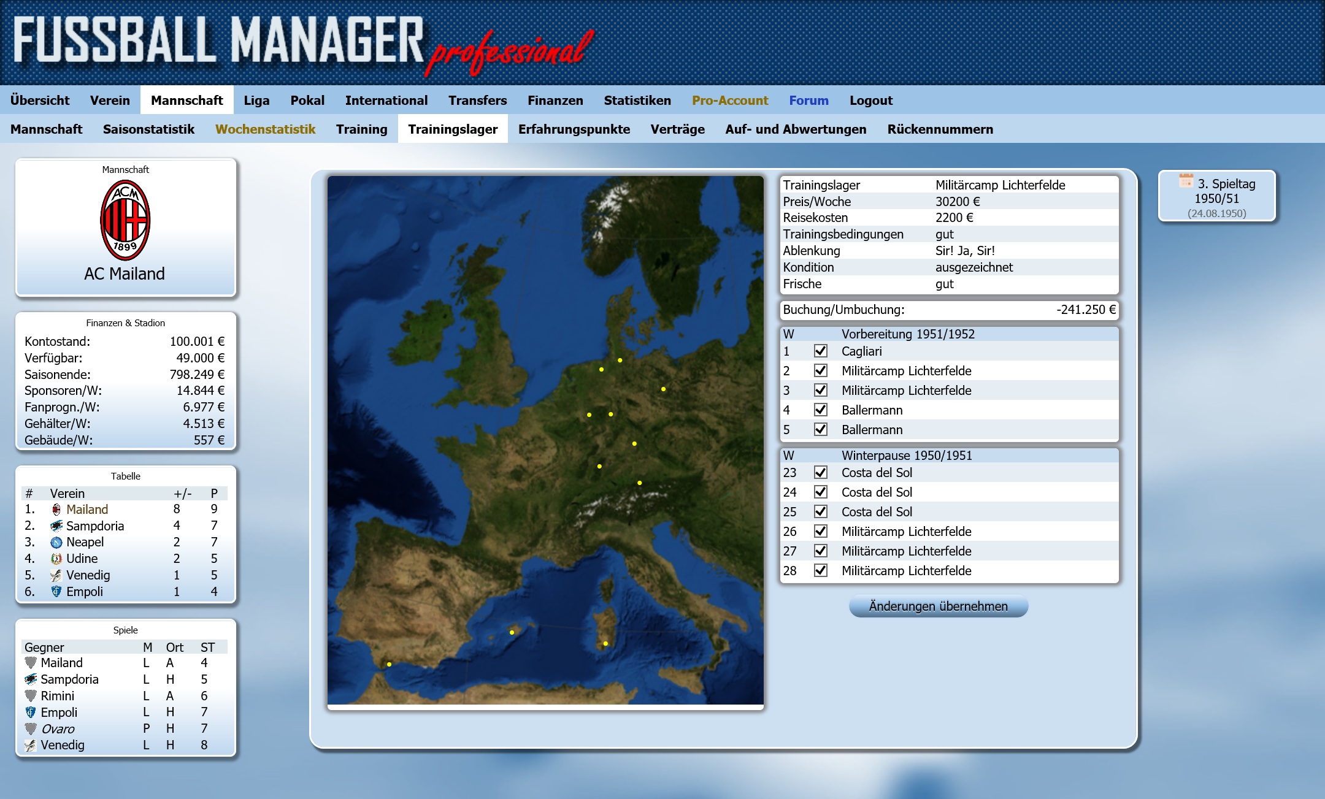Image resolution: width=1325 pixels, height=799 pixels.
Task: Click the calendar icon next to 3. Spieltag
Action: point(1186,181)
